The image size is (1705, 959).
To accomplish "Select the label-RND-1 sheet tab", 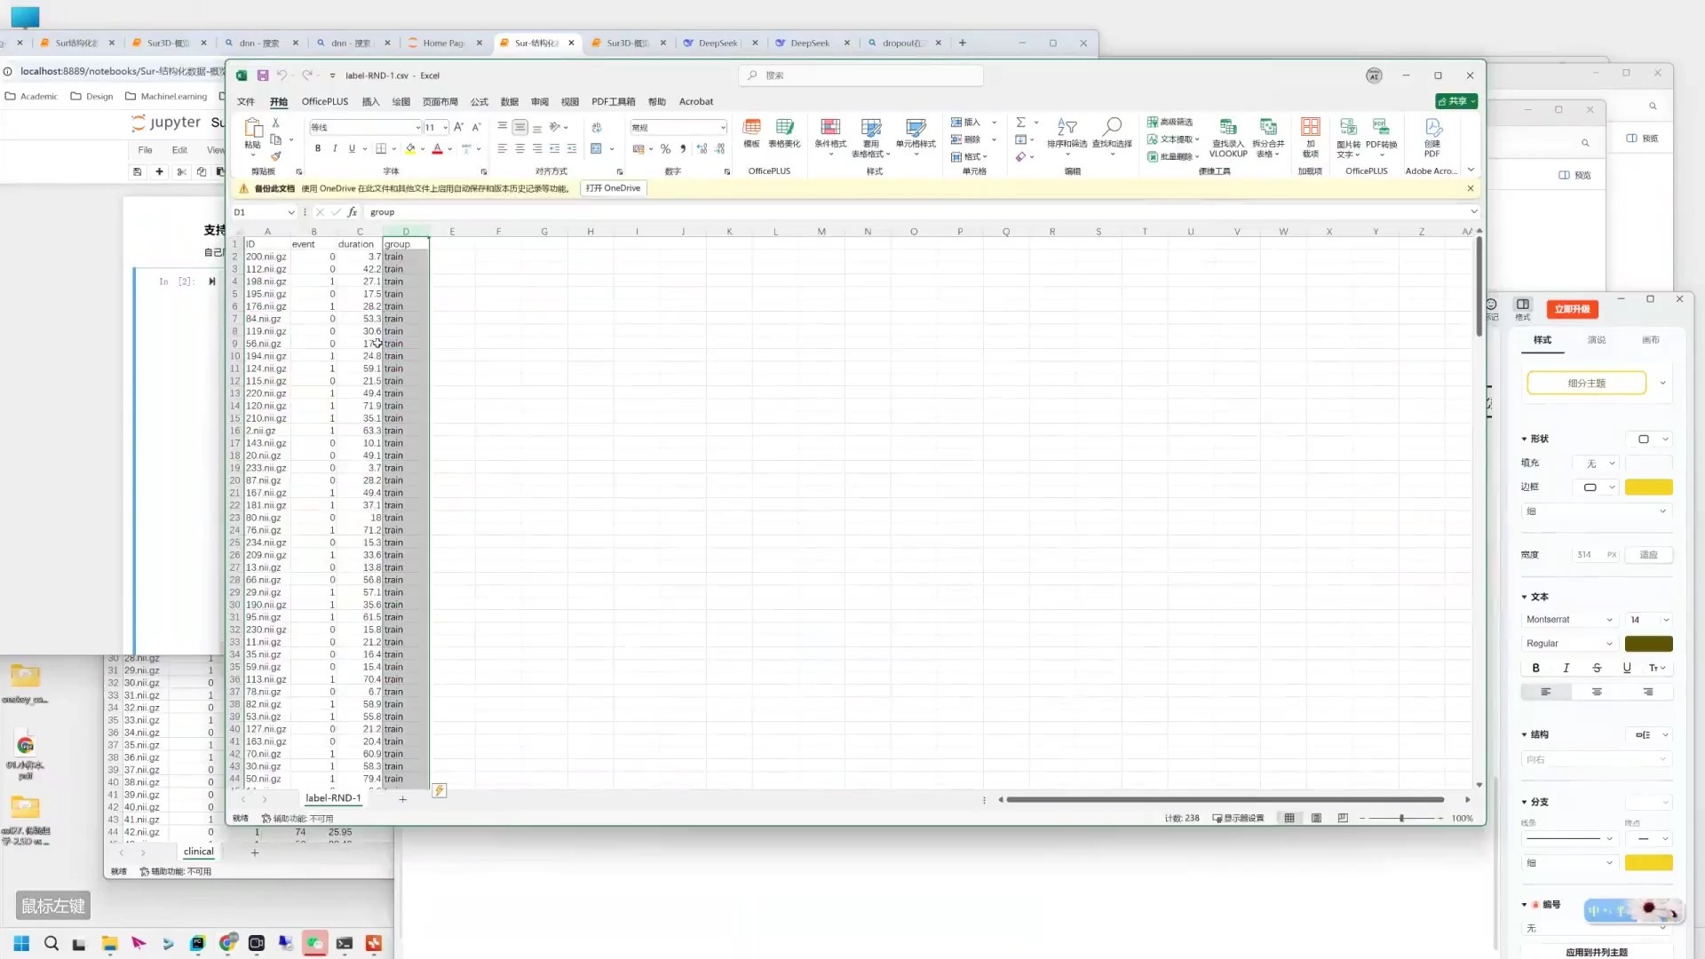I will pos(334,798).
